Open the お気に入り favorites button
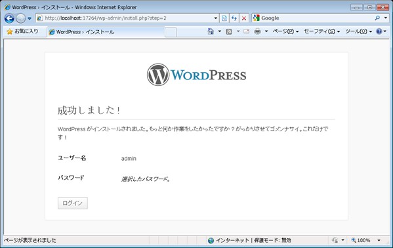The height and width of the screenshot is (248, 393). pos(23,31)
